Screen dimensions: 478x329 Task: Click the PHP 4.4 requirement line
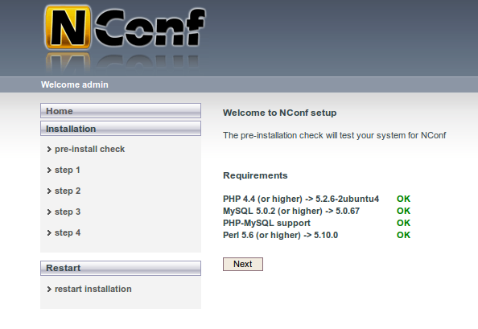pyautogui.click(x=301, y=199)
